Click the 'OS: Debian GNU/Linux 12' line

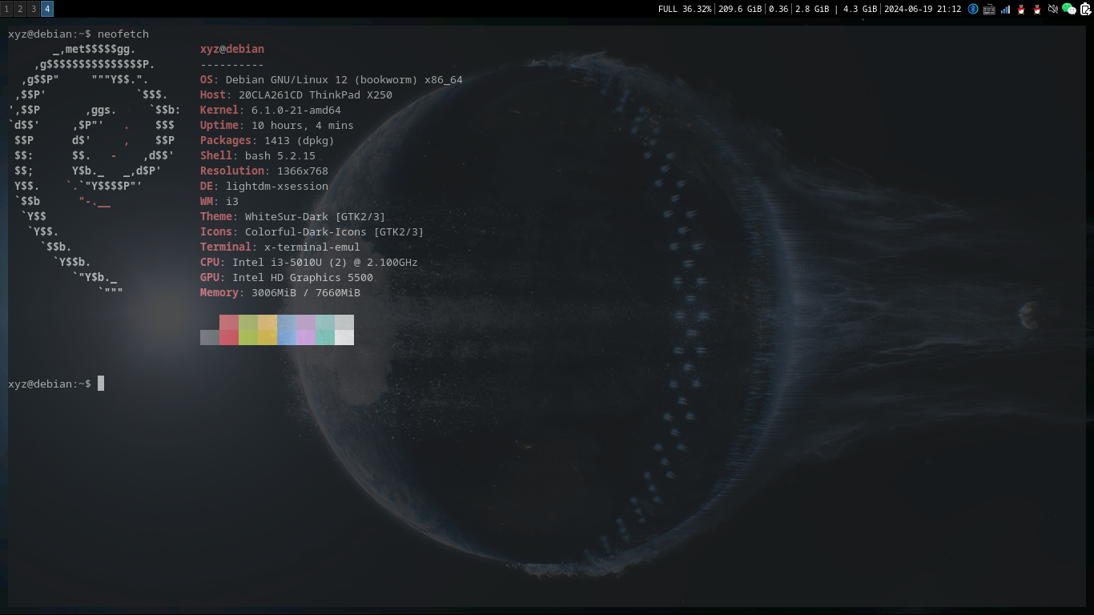(x=332, y=79)
